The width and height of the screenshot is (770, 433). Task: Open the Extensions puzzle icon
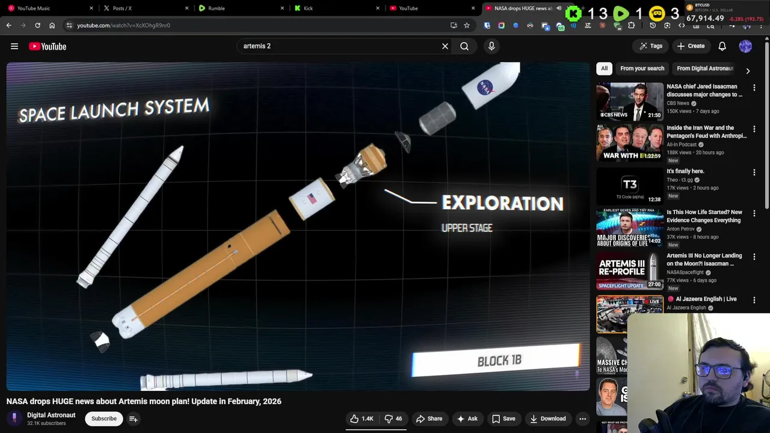click(x=631, y=25)
